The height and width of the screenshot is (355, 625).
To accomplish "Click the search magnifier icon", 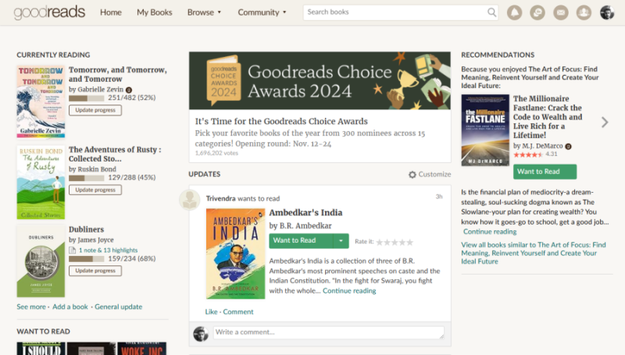I will click(492, 12).
